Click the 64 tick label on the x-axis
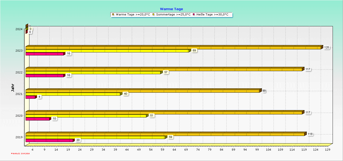This screenshot has width=343, height=161. [x=174, y=150]
